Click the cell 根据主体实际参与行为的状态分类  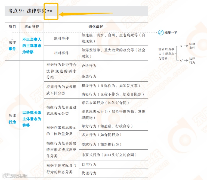click(61, 169)
